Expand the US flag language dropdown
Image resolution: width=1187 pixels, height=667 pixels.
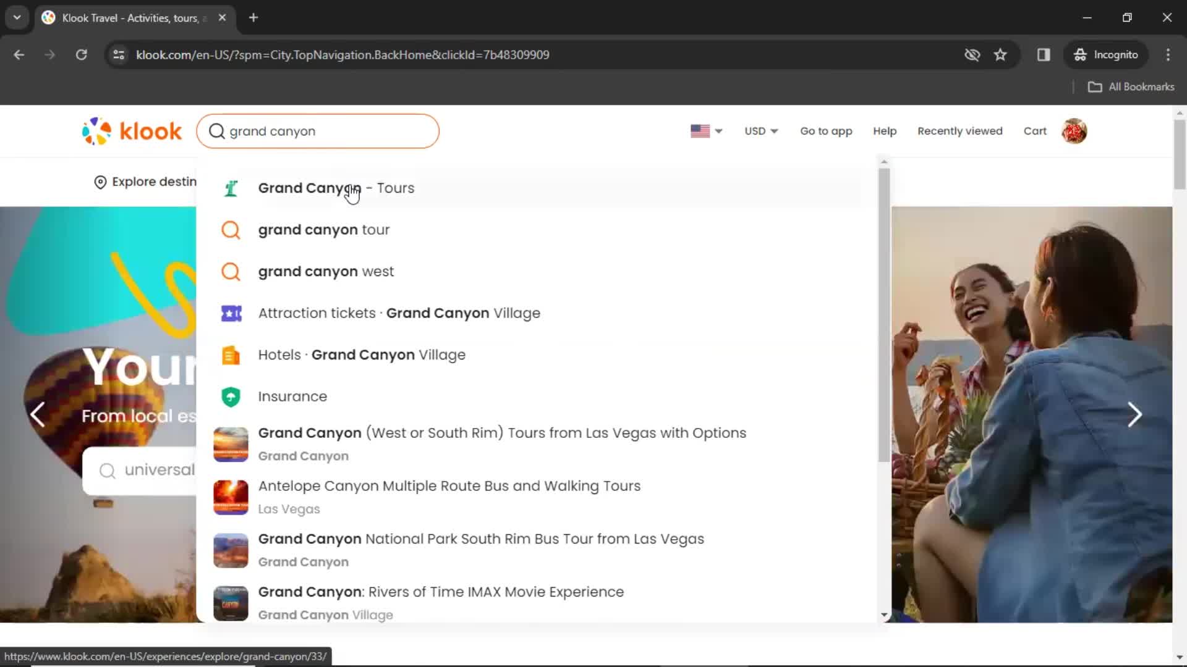point(706,131)
